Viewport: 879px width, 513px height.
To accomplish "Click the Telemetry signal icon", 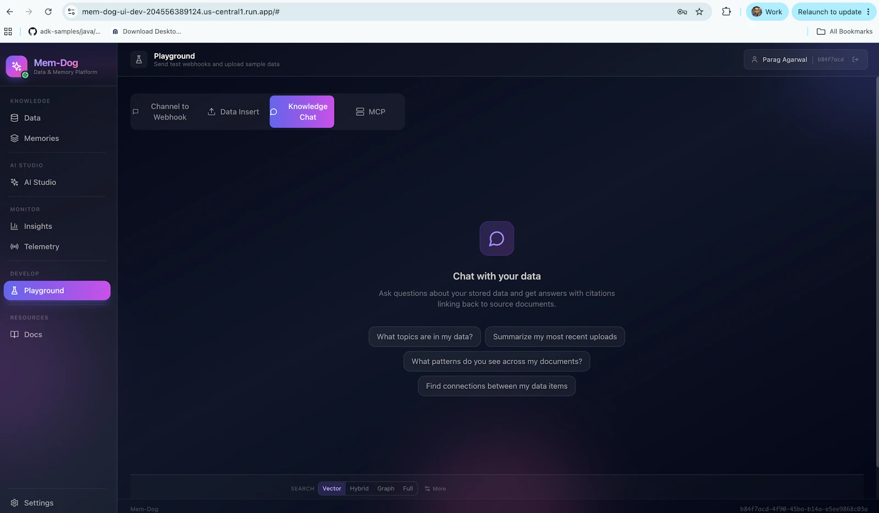I will (14, 247).
